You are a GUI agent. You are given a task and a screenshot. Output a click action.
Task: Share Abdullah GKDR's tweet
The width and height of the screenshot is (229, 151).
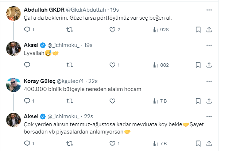[210, 30]
